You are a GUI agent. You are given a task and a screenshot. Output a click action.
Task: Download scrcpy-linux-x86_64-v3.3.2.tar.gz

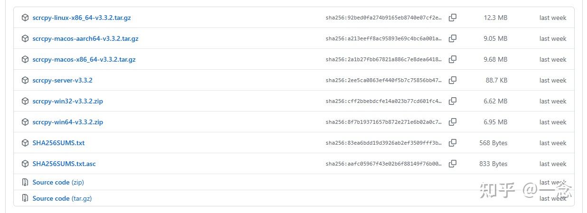click(81, 18)
